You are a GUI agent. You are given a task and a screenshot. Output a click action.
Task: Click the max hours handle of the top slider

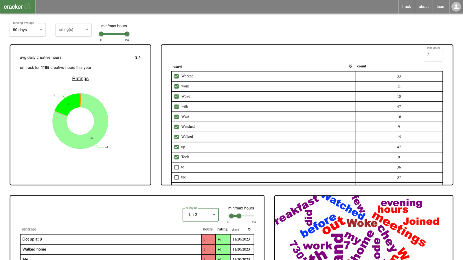(x=127, y=34)
